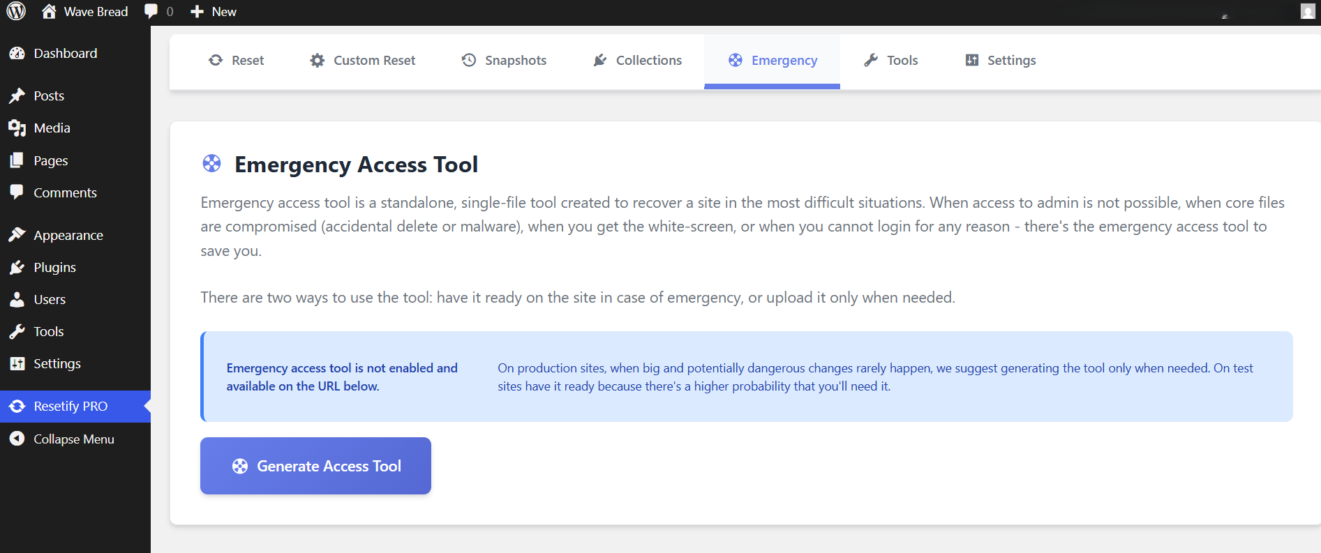Screen dimensions: 1321x553
Task: Open the Wave Bread home icon
Action: click(49, 11)
